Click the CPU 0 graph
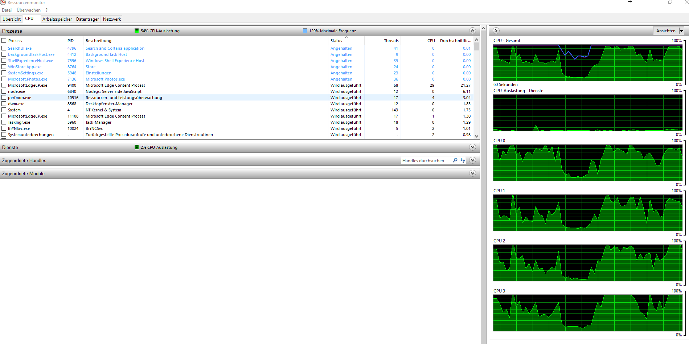This screenshot has width=689, height=344. pyautogui.click(x=588, y=163)
